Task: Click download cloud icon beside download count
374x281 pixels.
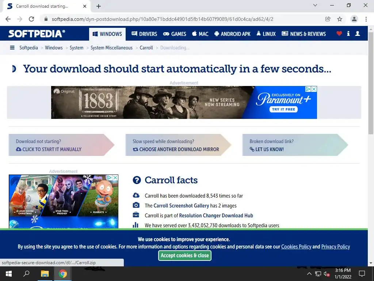Action: point(136,195)
